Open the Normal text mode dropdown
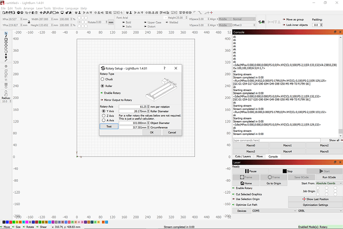The width and height of the screenshot is (343, 229). point(244,19)
